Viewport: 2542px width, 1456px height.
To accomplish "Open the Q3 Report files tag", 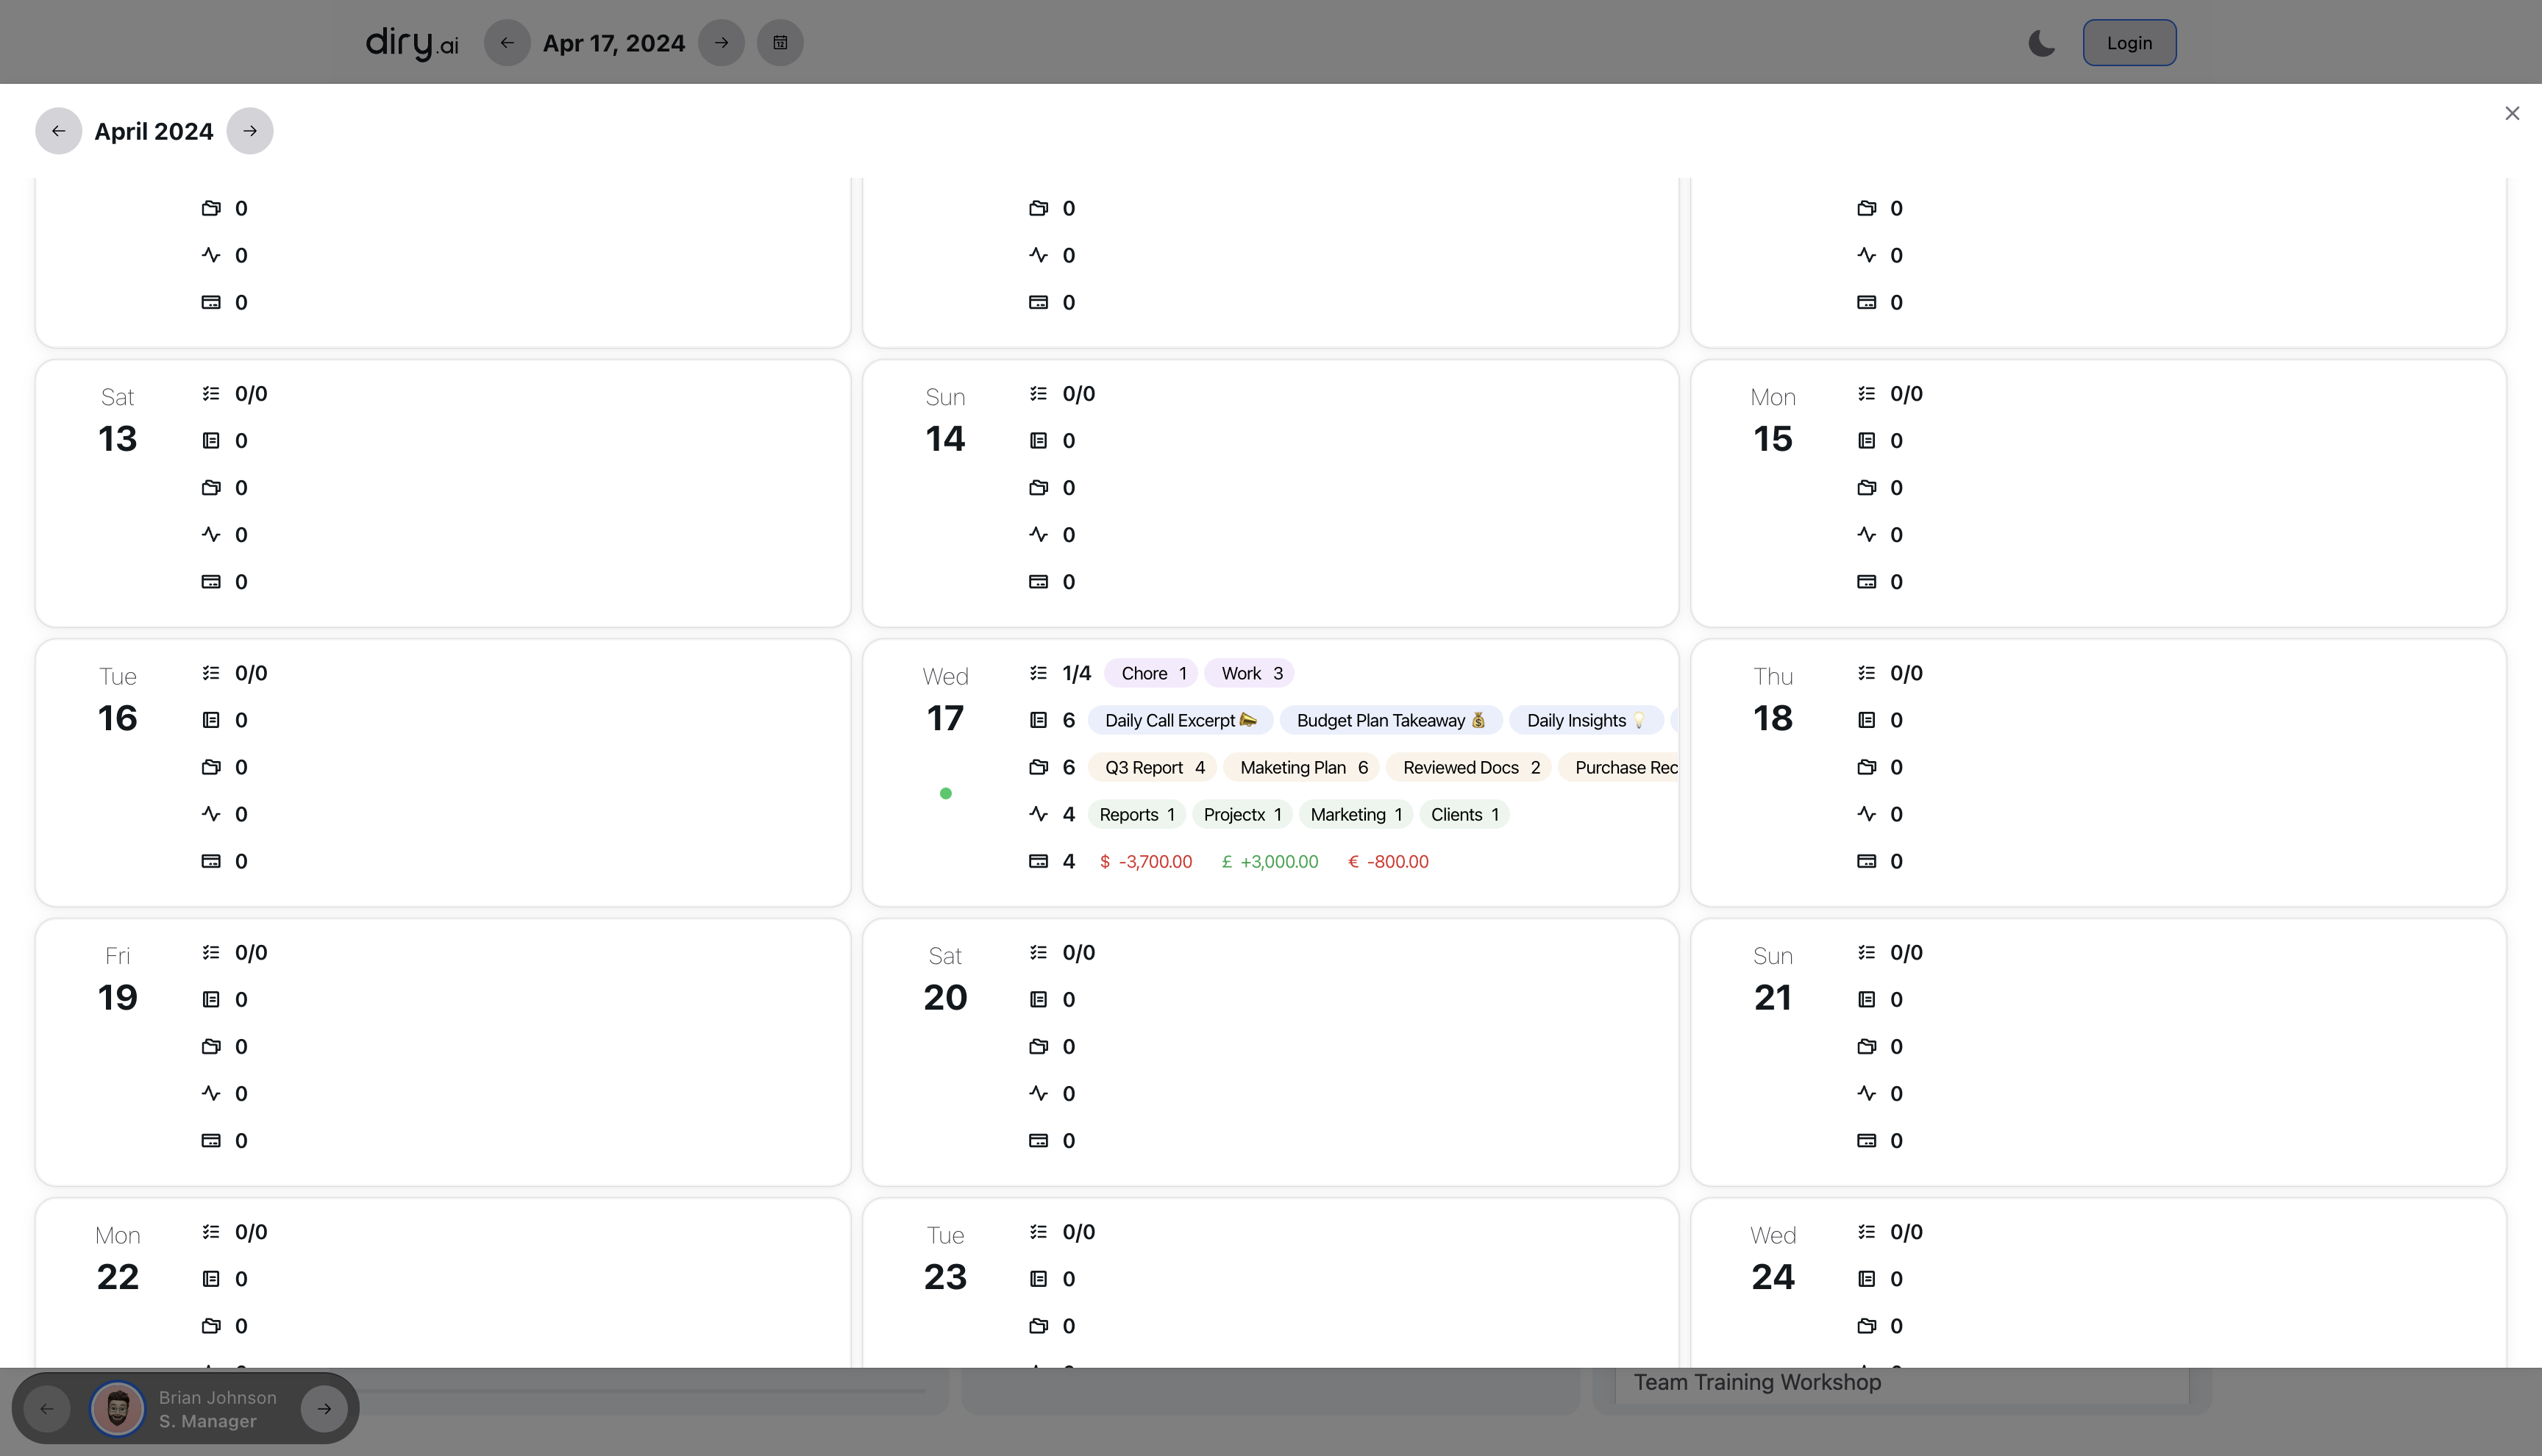I will 1153,767.
